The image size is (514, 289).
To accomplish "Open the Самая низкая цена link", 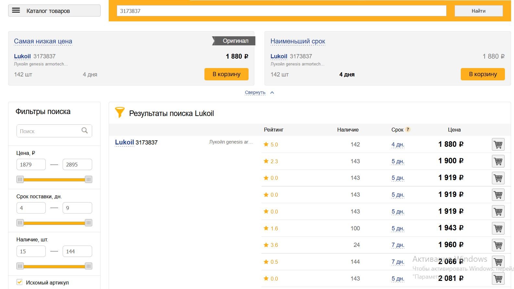I will pos(43,41).
